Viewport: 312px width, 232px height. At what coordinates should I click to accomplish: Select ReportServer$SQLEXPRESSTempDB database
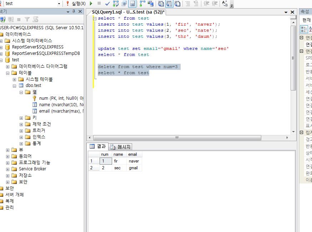pyautogui.click(x=46, y=53)
